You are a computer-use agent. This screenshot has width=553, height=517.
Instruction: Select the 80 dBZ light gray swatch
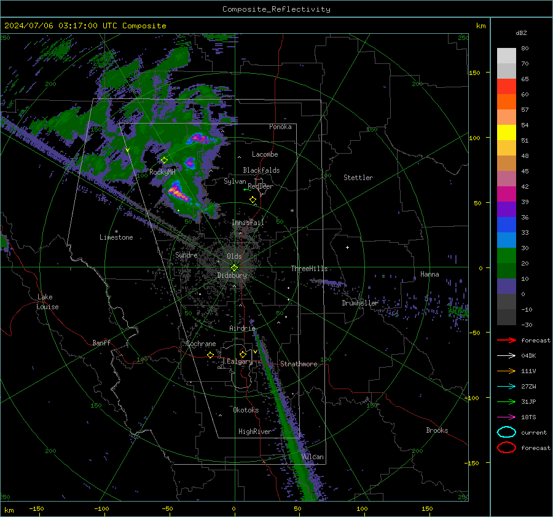tap(506, 56)
